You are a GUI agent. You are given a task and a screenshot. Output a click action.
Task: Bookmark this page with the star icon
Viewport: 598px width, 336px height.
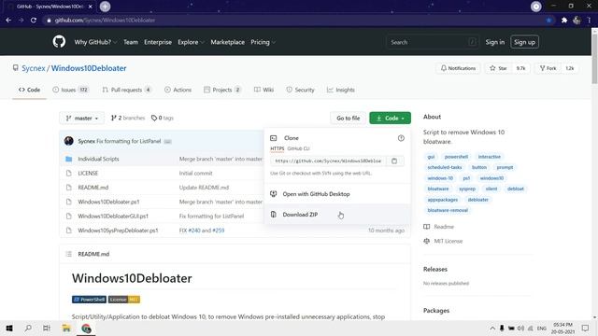pos(548,21)
